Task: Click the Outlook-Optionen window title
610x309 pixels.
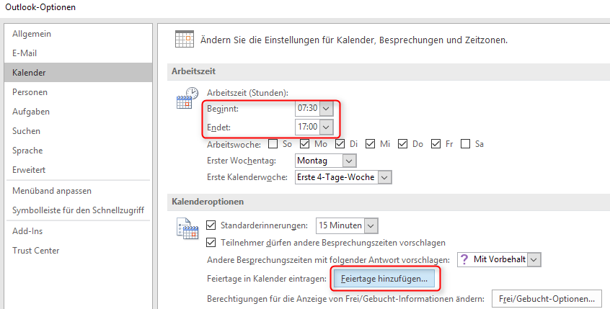Action: [40, 7]
